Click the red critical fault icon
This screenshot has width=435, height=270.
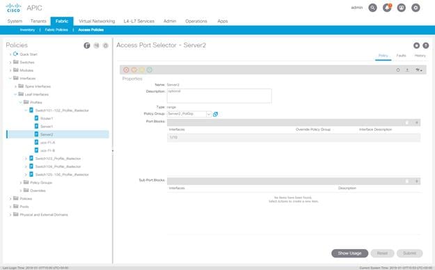coord(126,70)
